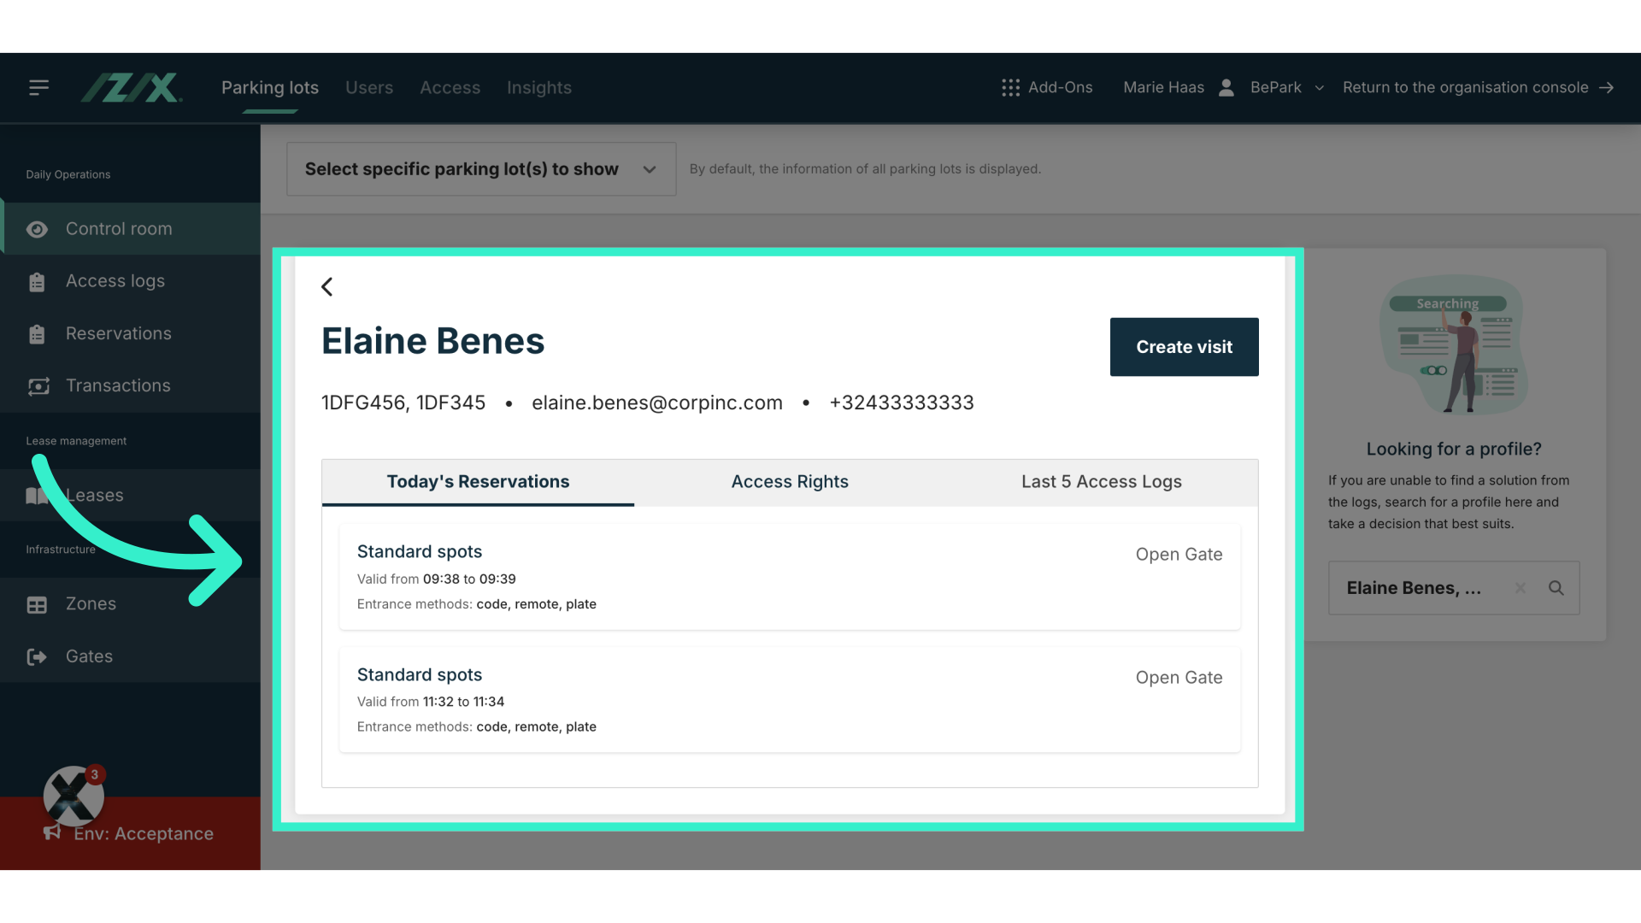
Task: Open Zones in Infrastructure section
Action: point(91,604)
